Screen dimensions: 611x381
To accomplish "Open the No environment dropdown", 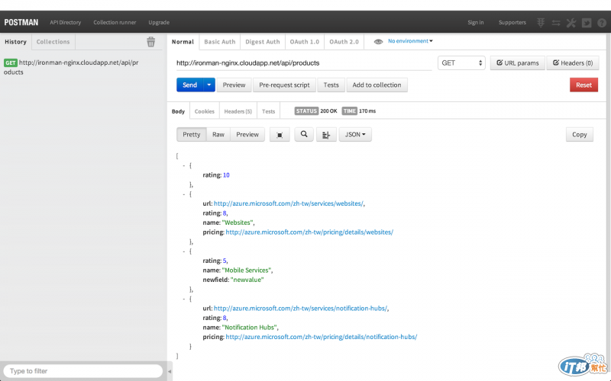I will point(410,41).
